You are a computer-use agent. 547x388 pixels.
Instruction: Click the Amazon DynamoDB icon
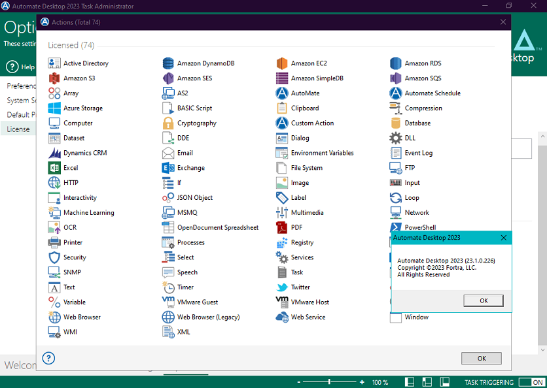click(x=168, y=63)
